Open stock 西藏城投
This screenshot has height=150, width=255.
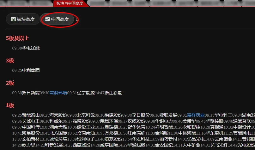[x=81, y=145]
